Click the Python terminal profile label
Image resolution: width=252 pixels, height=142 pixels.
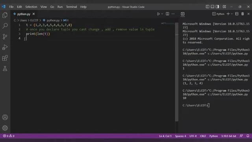click(218, 14)
